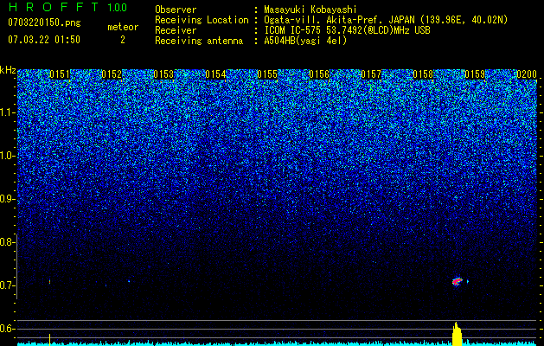Click the meteor label
Screen dimensions: 544x346
[123, 27]
